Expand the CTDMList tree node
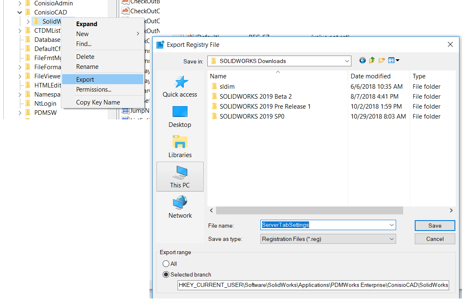This screenshot has height=301, width=464. click(19, 31)
